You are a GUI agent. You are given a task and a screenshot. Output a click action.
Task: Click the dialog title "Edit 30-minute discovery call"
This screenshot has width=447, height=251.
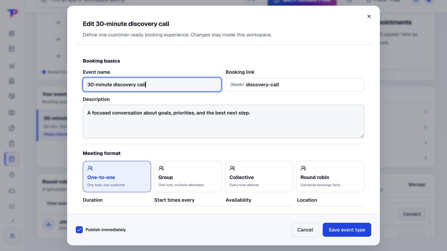point(126,24)
